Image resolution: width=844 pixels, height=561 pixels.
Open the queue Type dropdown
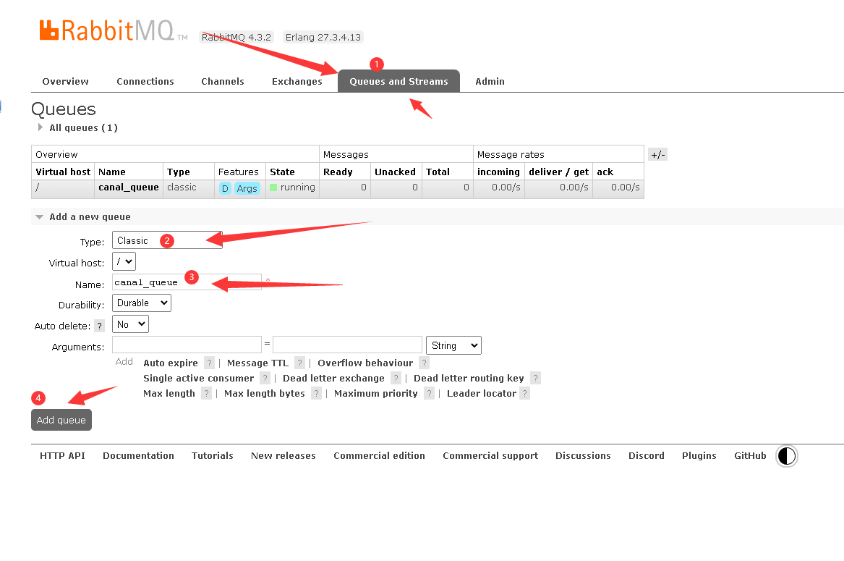pos(167,240)
